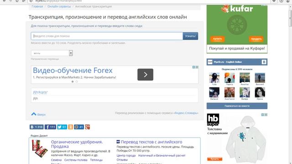The height and width of the screenshot is (164, 292).
Task: Click Покупай и продавай на Куфаре caption
Action: [237, 49]
